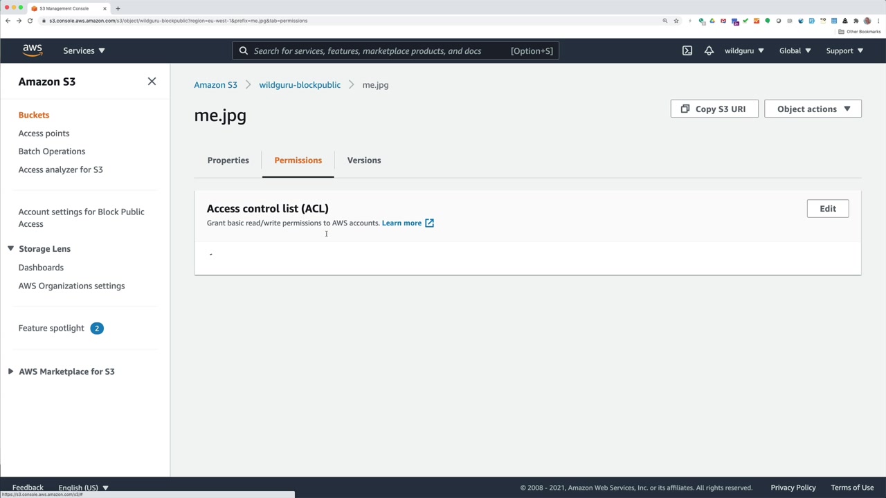Click the search magnifier icon
This screenshot has height=498, width=886.
244,50
